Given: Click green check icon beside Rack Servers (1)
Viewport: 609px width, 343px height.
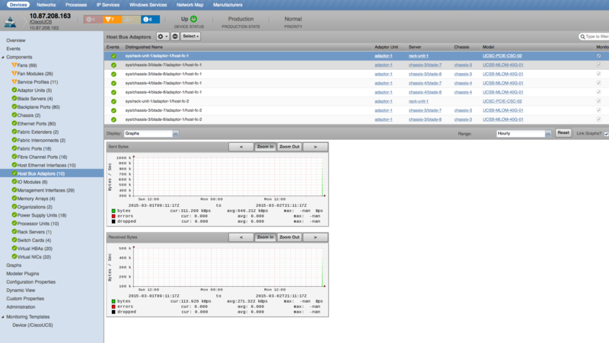Looking at the screenshot, I should pos(14,232).
